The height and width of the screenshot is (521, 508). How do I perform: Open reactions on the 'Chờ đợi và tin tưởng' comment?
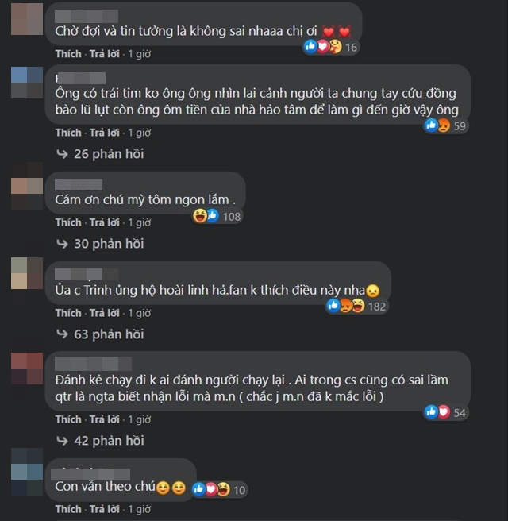(331, 47)
